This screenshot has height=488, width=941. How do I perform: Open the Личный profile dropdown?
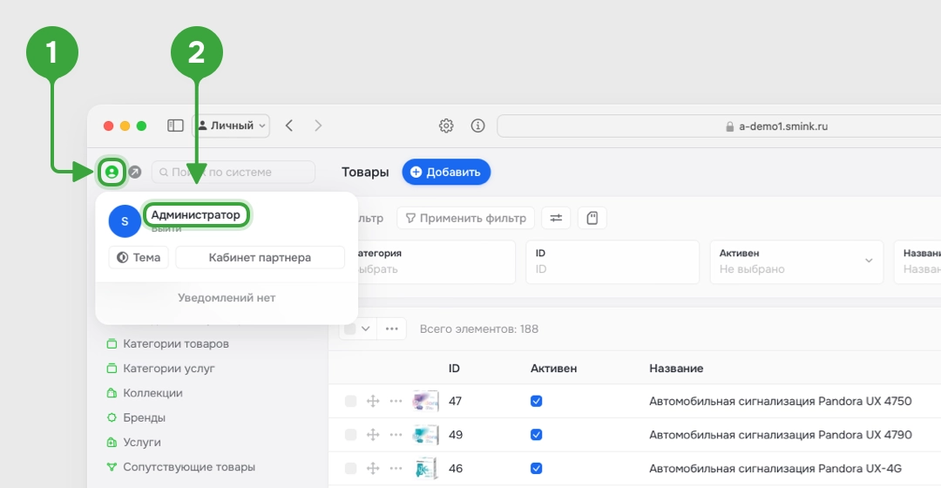coord(231,125)
